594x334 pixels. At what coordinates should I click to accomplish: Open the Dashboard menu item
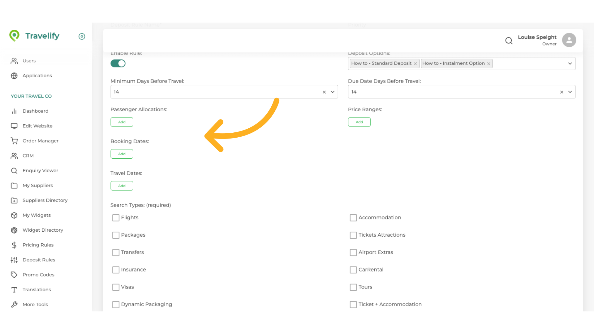35,111
